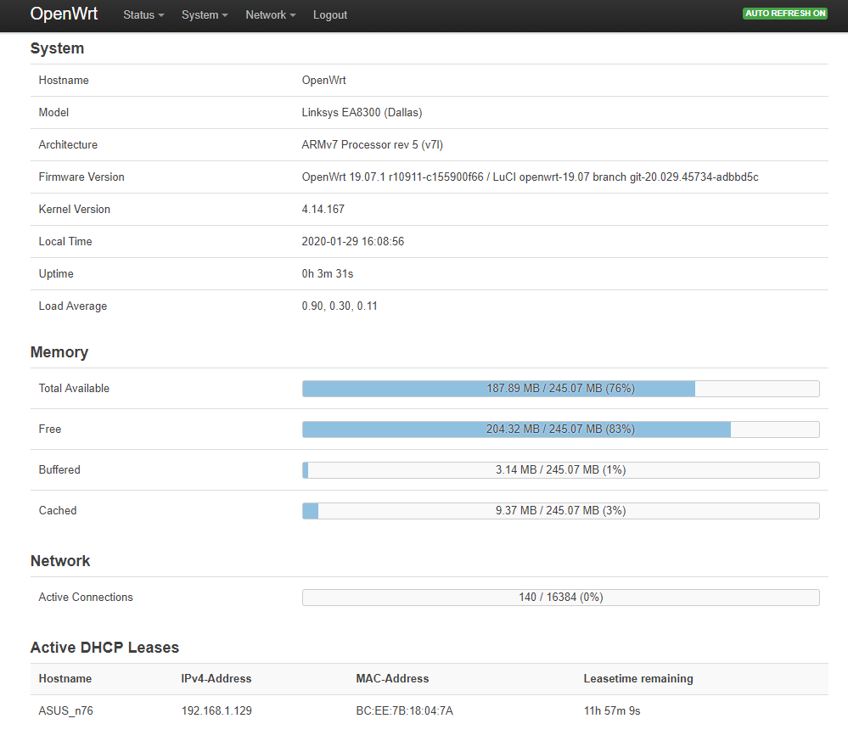Click the kernel version 4.14.167 value

click(323, 210)
